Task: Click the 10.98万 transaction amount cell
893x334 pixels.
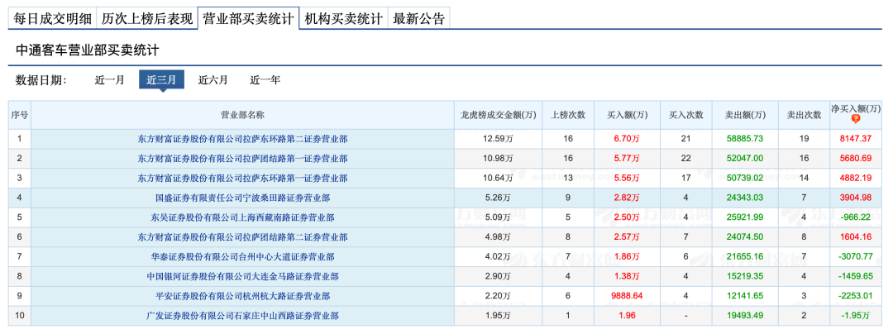Action: click(x=498, y=158)
